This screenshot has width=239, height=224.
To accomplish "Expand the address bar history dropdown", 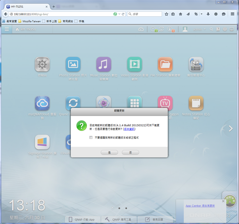I will 119,14.
